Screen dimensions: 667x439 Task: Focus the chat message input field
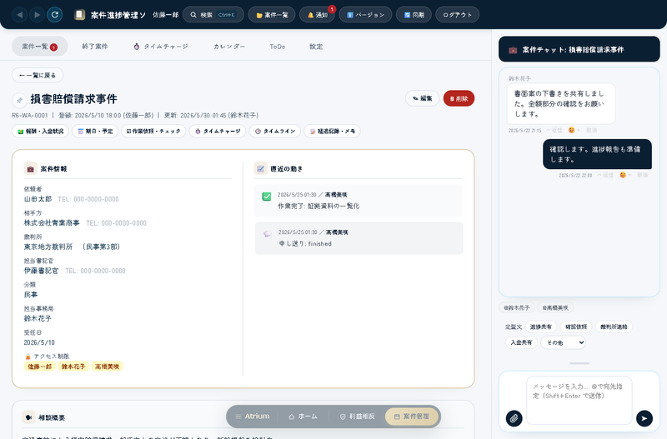579,400
